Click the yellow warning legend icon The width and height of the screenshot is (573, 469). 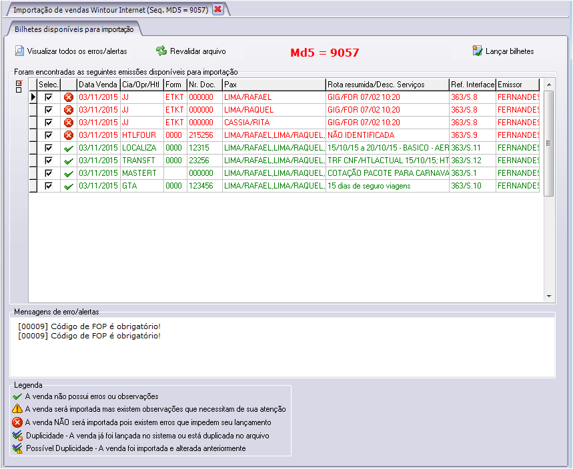[x=17, y=409]
